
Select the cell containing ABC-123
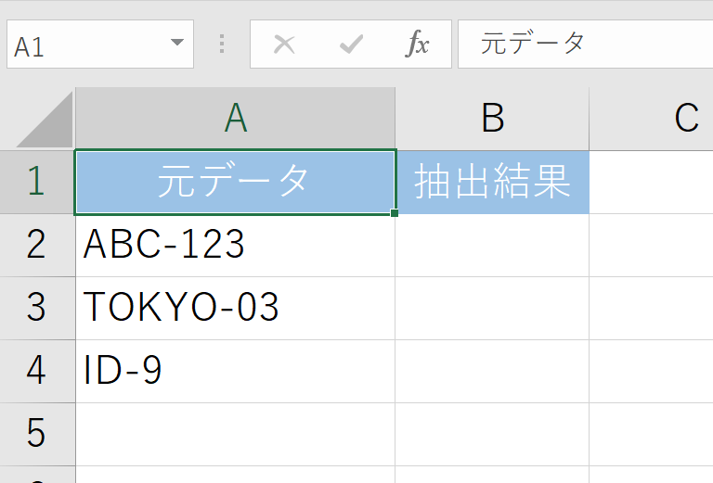(235, 245)
